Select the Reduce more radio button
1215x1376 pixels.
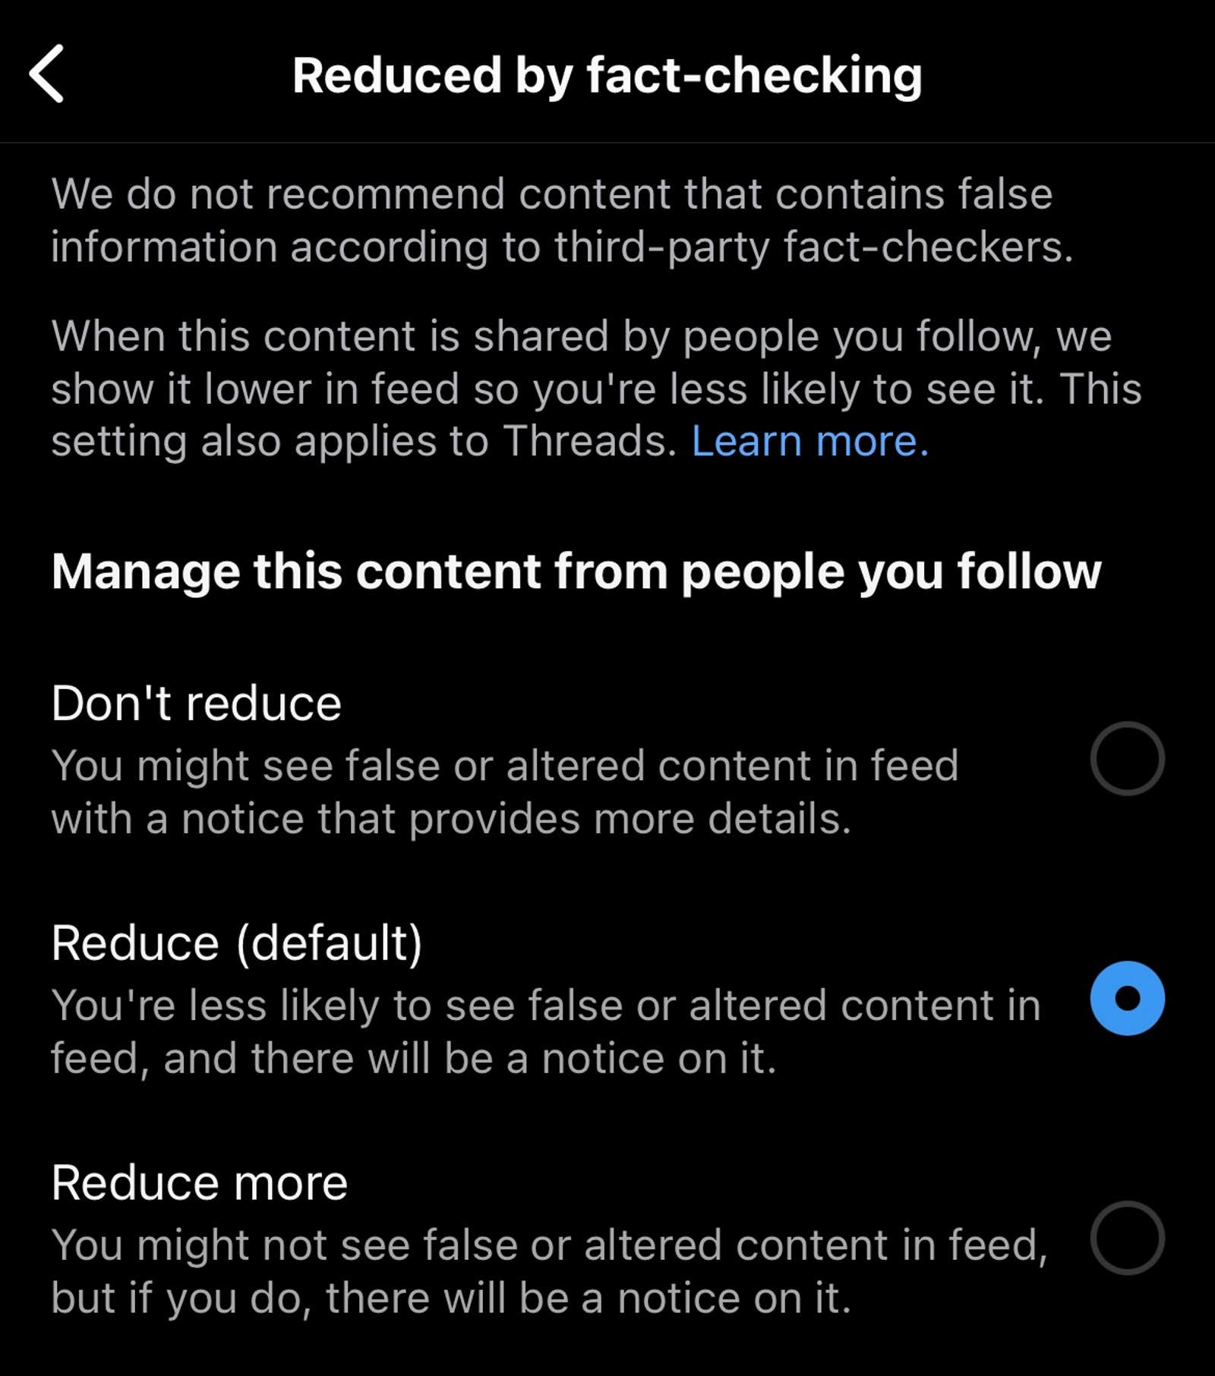[x=1127, y=1238]
